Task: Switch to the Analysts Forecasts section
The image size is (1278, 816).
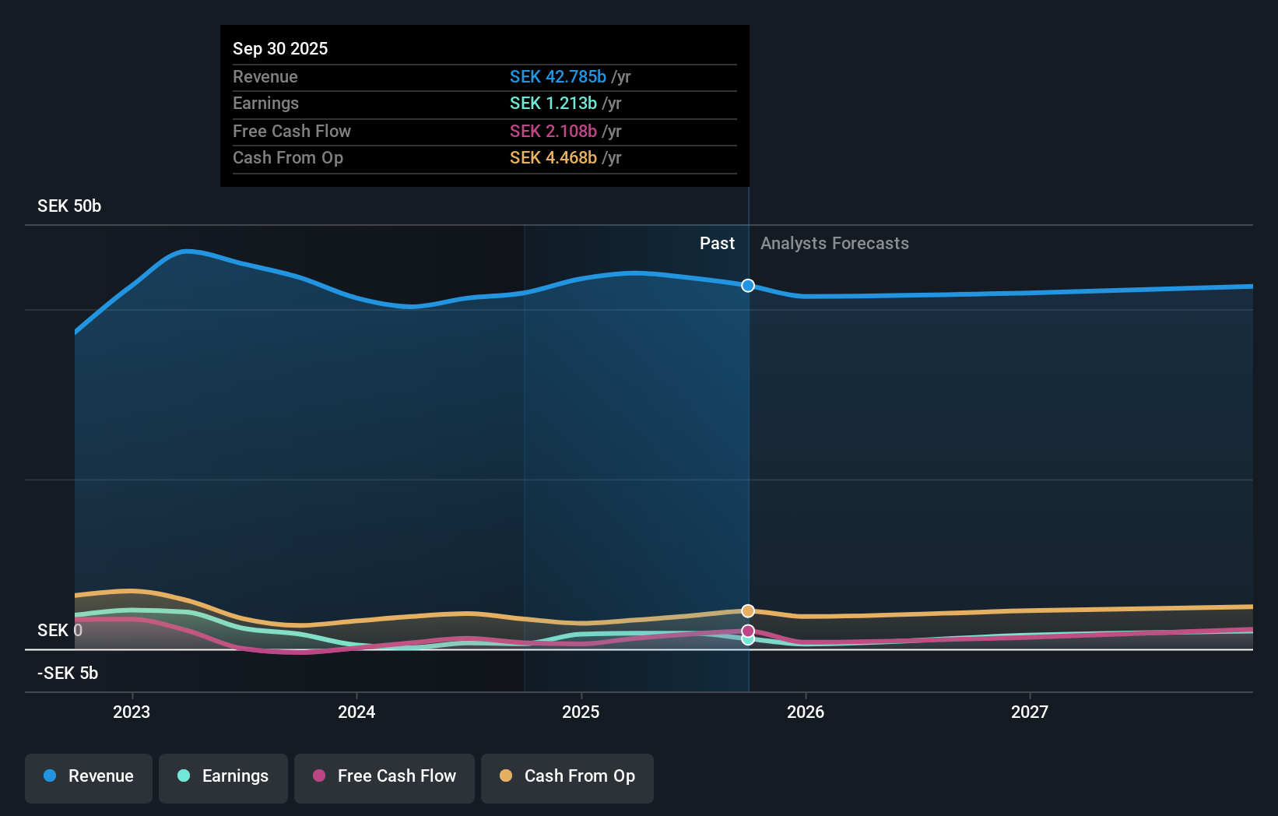Action: [834, 243]
